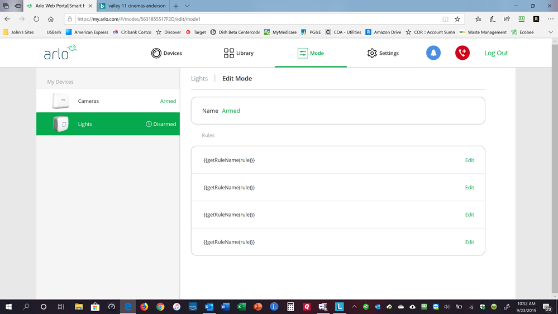This screenshot has width=558, height=314.
Task: Open Waste Management bookmark
Action: coord(483,32)
